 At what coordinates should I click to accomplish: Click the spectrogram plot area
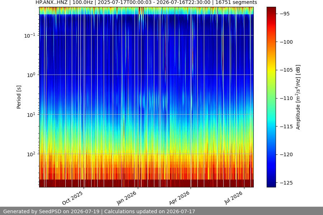click(146, 97)
